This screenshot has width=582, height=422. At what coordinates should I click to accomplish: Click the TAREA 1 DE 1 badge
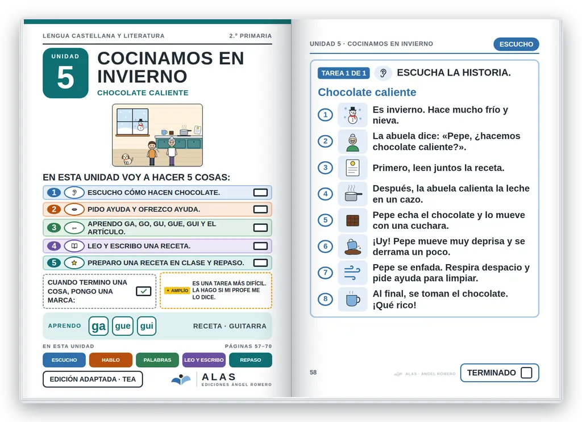click(343, 73)
